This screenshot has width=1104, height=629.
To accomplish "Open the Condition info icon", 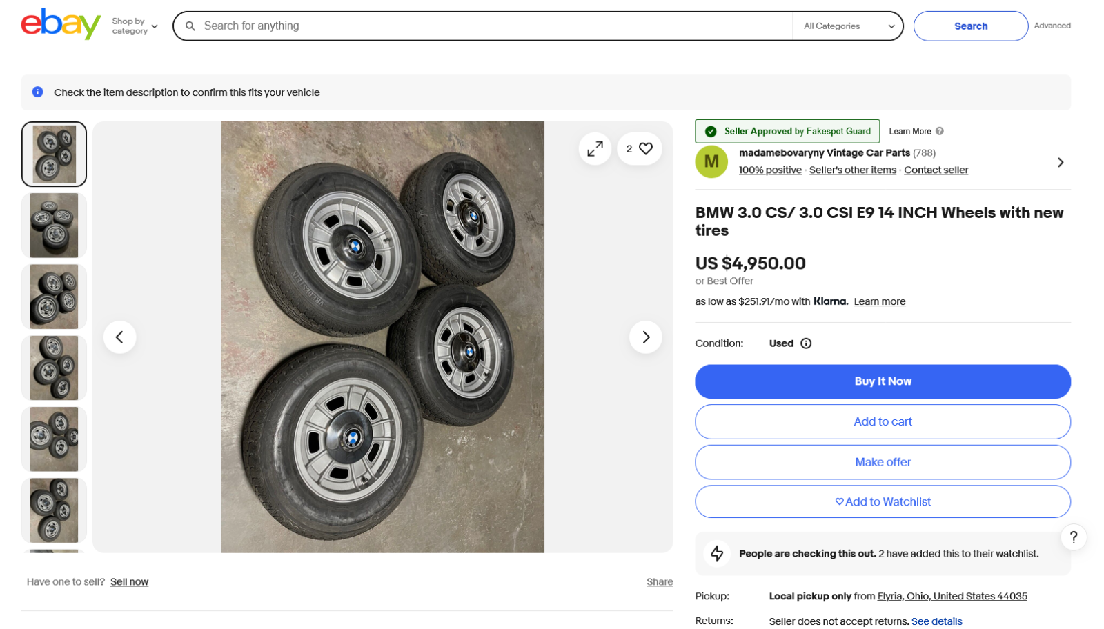I will (806, 343).
